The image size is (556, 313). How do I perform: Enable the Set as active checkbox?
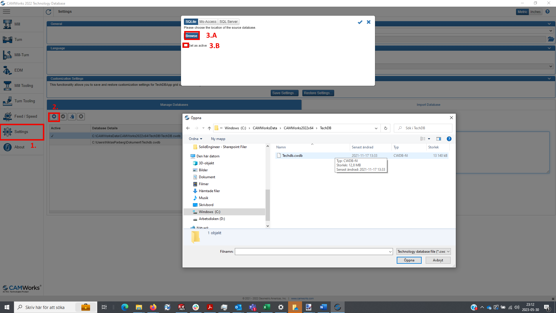pos(186,46)
